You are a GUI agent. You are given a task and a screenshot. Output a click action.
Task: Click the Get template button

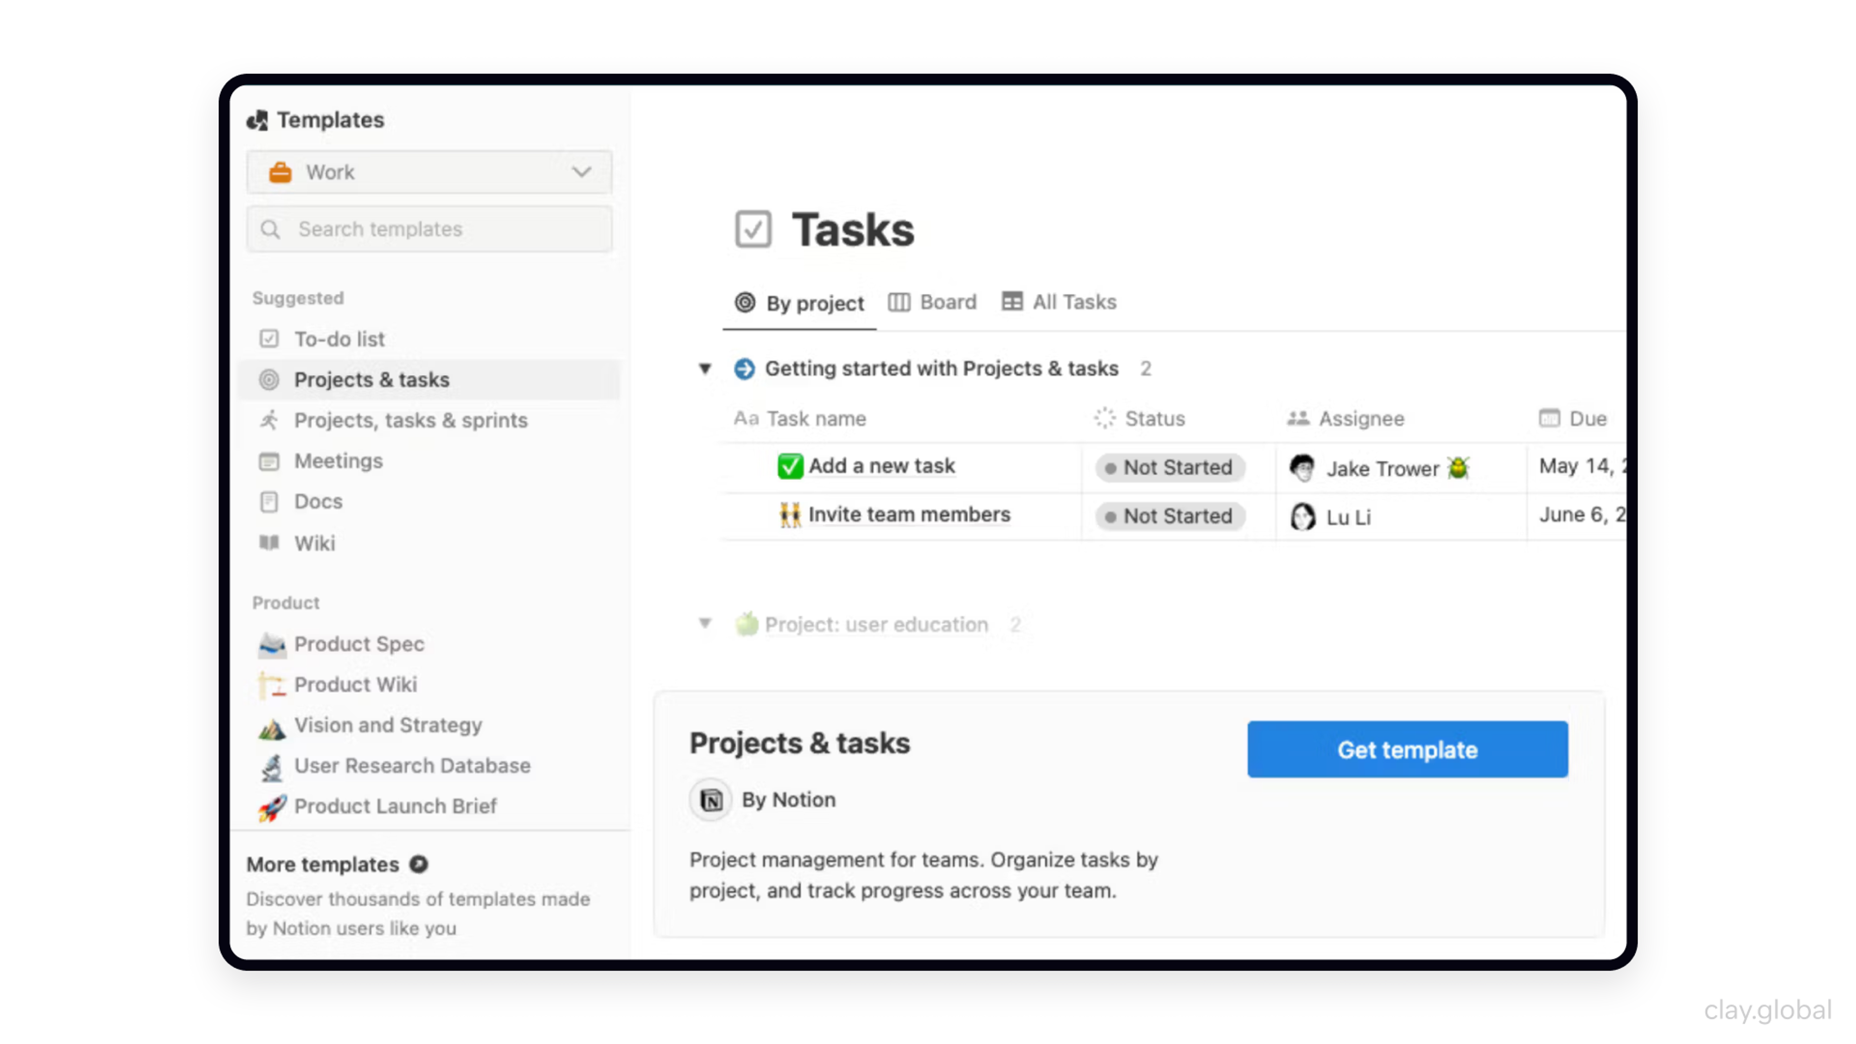1407,749
